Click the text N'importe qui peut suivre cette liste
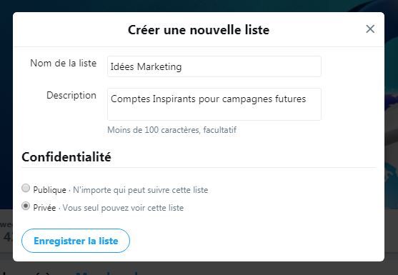 tap(140, 190)
